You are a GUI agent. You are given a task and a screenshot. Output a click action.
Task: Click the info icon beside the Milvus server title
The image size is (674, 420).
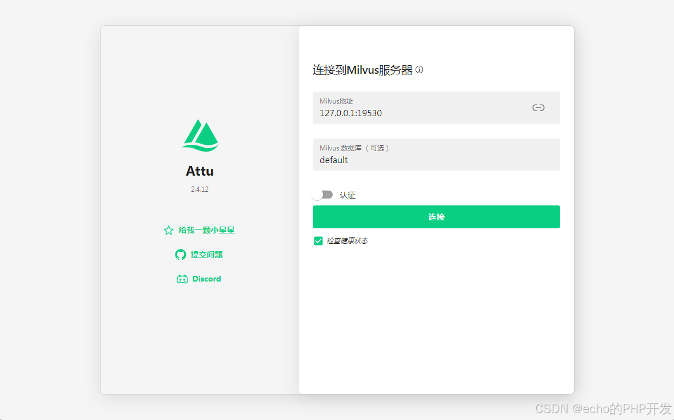tap(420, 70)
